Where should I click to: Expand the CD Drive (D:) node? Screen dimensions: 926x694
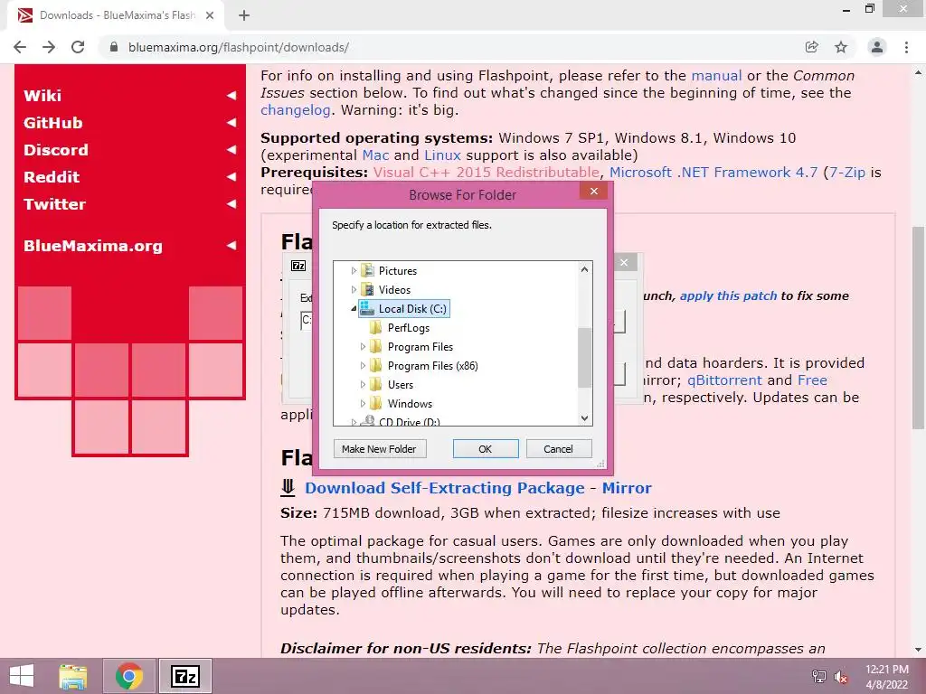[354, 421]
